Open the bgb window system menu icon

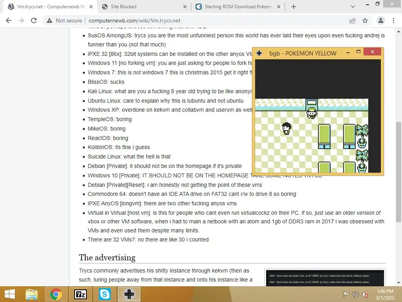[259, 53]
